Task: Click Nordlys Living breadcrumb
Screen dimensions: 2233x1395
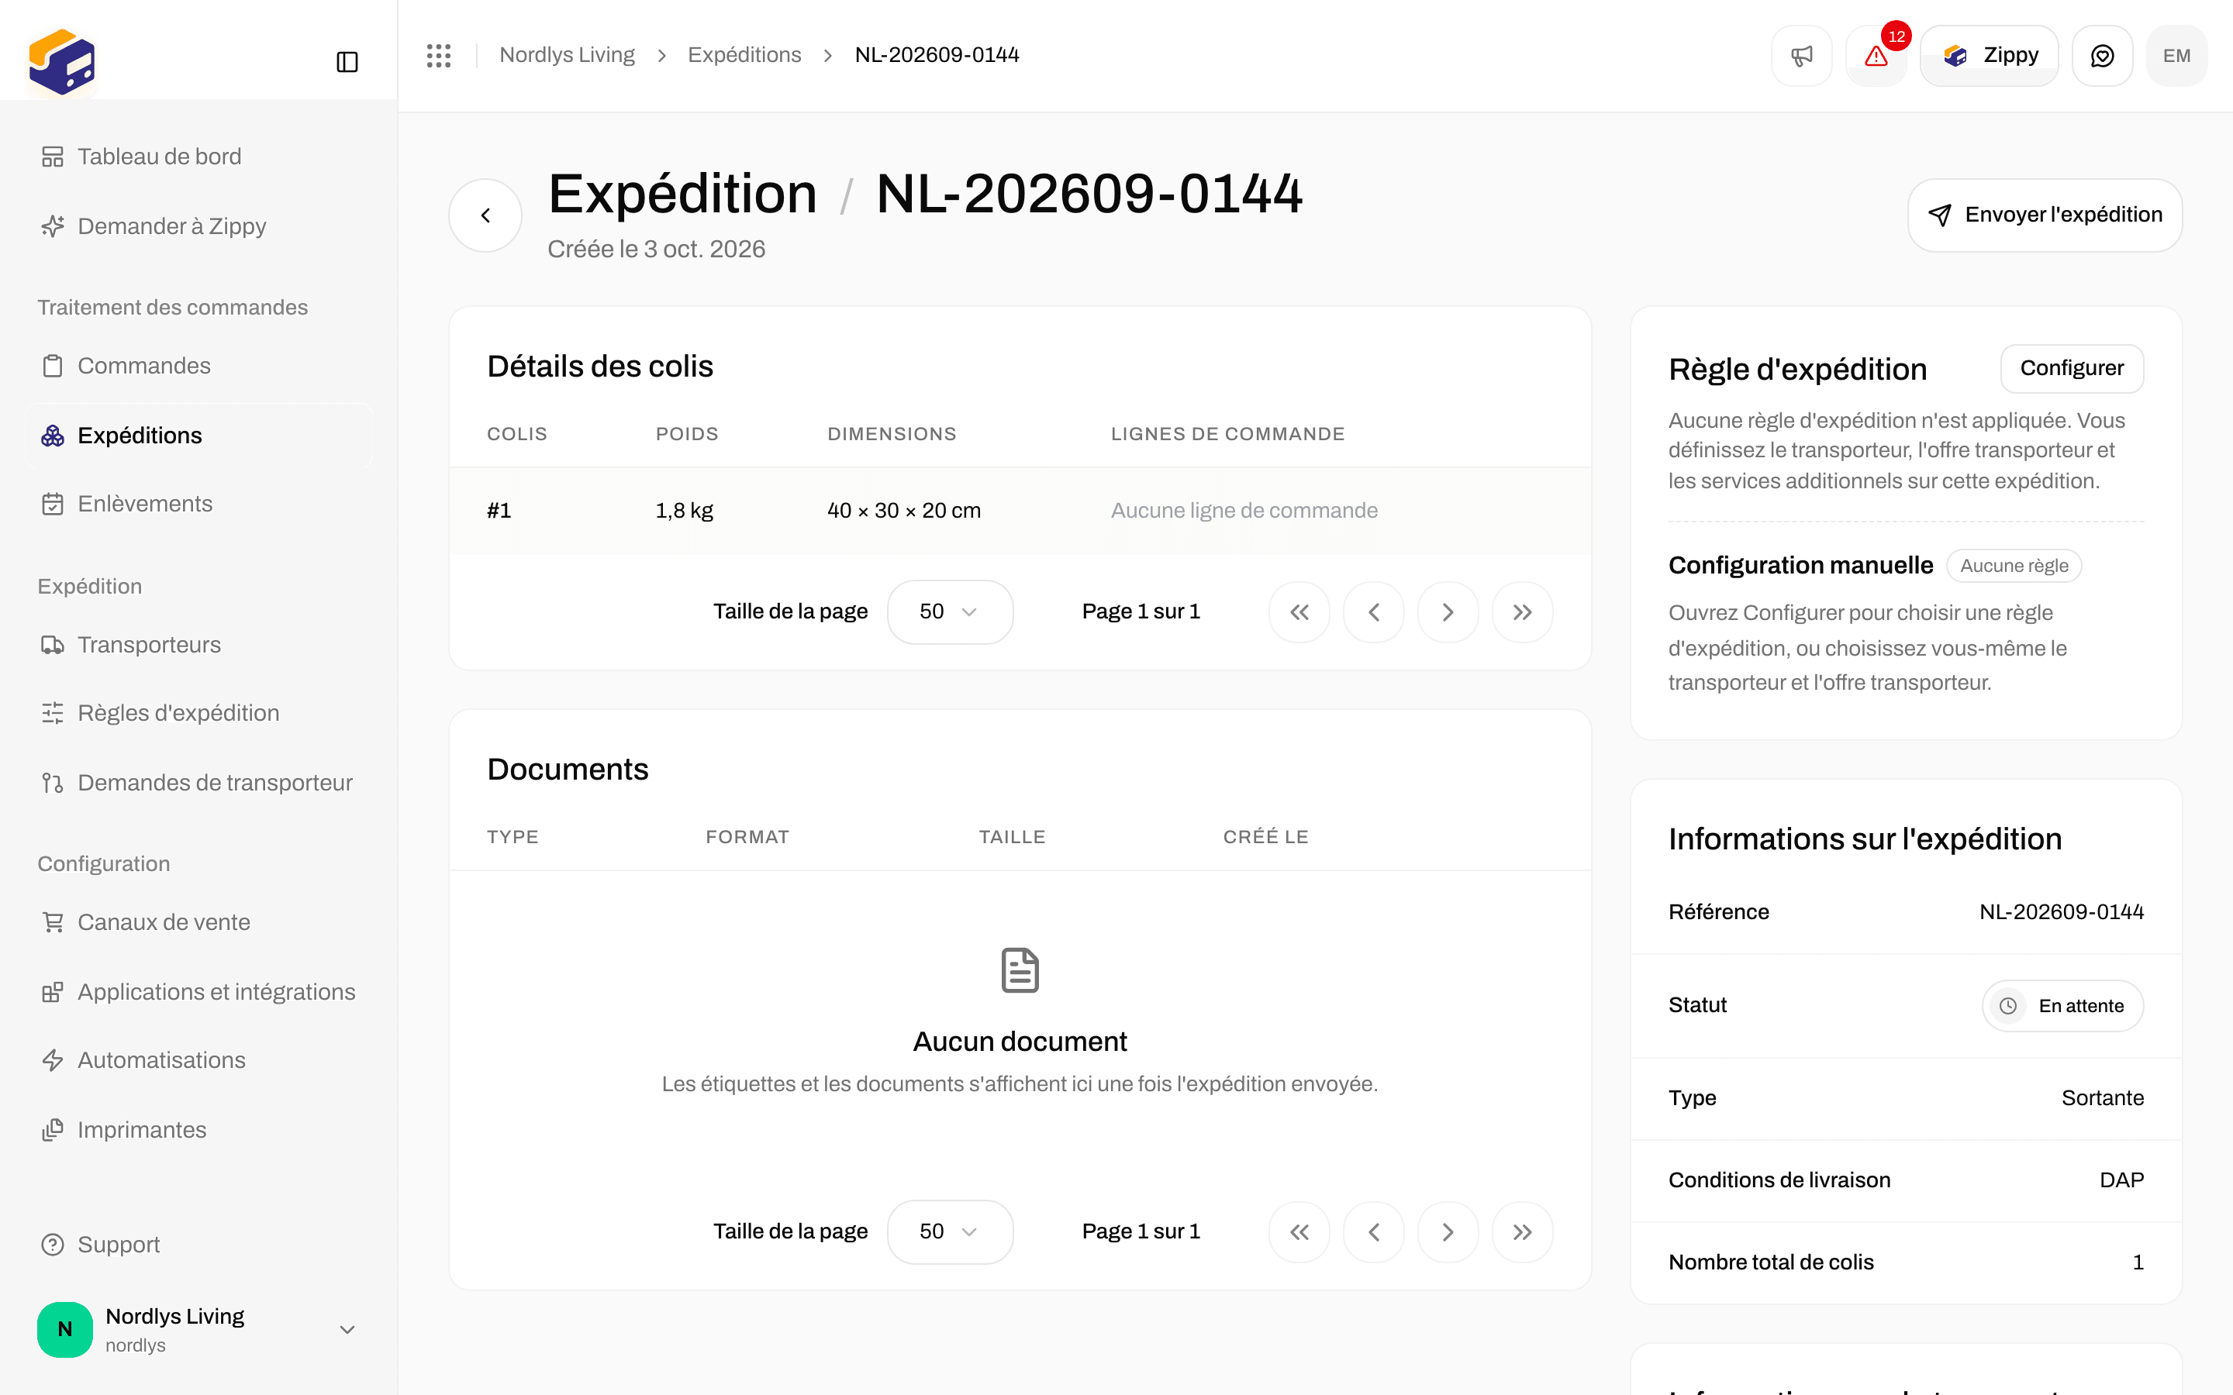Action: point(567,55)
